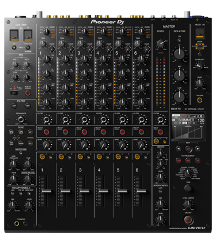The image size is (216, 244).
Task: Flip the MIC OFF/ON/TALK OVER switch
Action: tap(14, 93)
